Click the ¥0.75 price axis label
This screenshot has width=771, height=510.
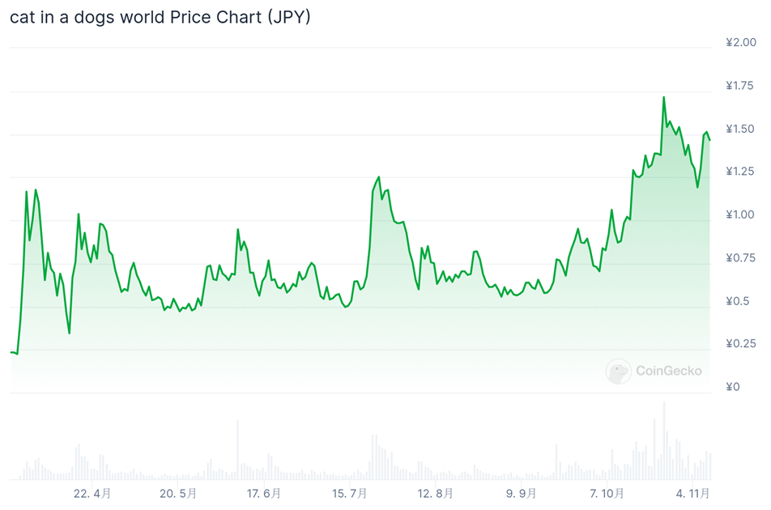740,257
